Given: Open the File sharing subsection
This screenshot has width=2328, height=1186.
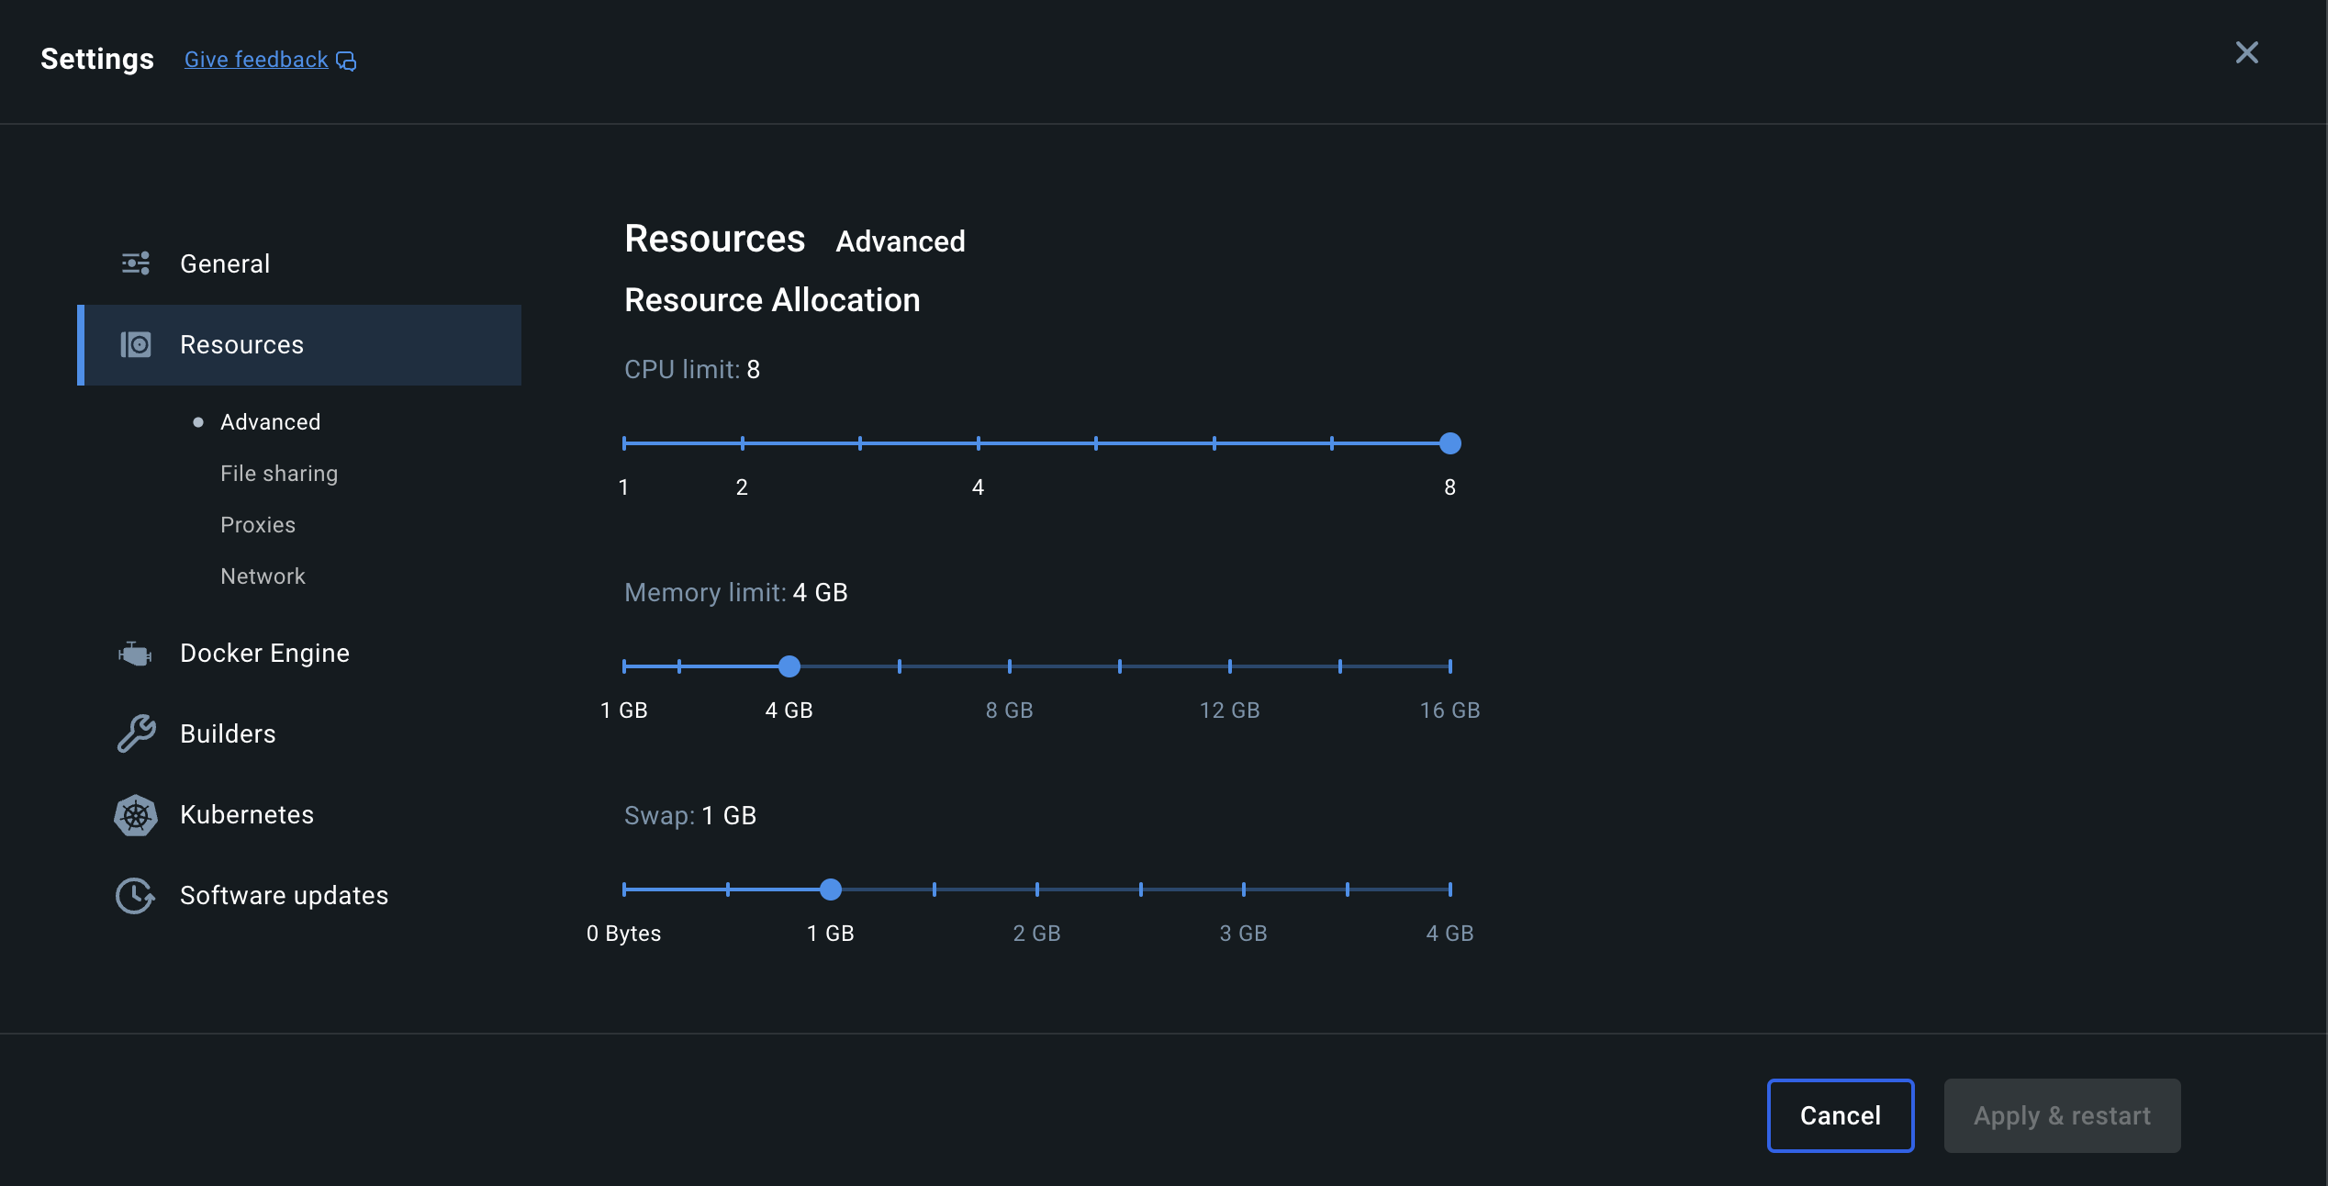Looking at the screenshot, I should pos(279,474).
